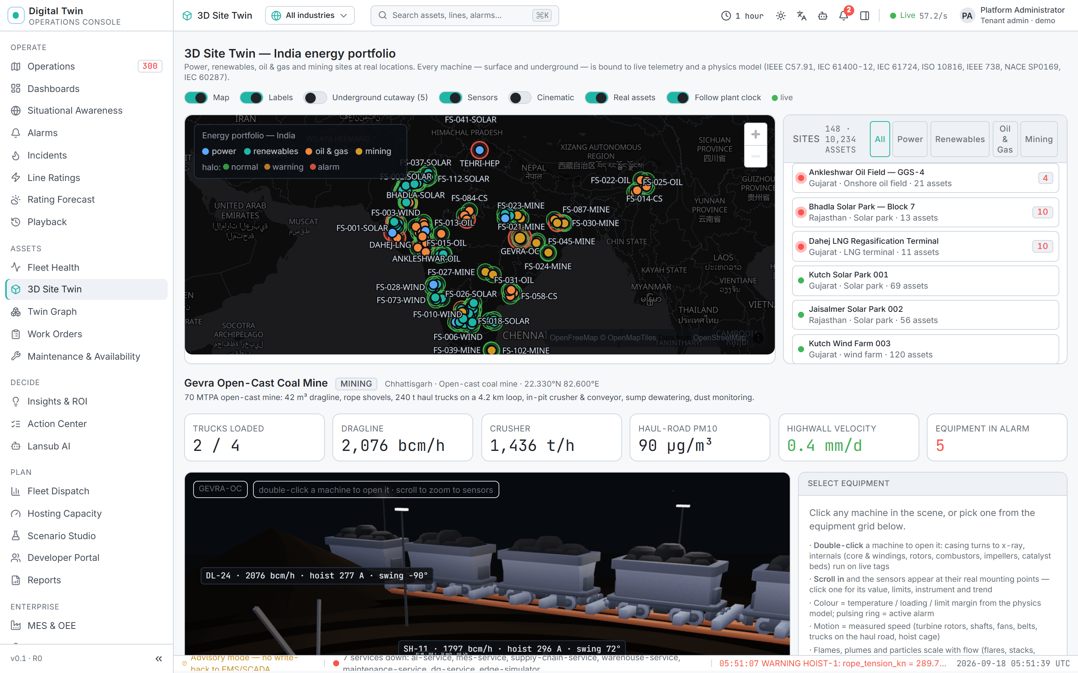
Task: Open the Playback view
Action: pos(86,222)
